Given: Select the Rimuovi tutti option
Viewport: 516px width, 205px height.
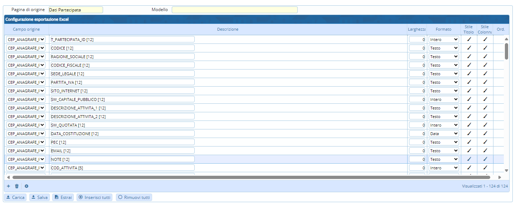Looking at the screenshot, I should [134, 197].
